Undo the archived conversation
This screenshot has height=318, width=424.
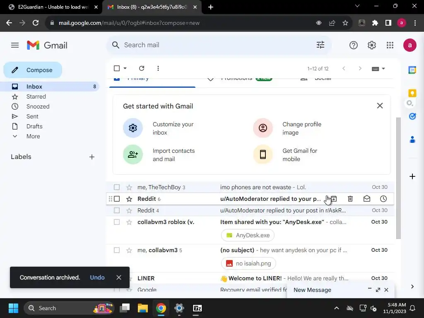click(x=97, y=277)
